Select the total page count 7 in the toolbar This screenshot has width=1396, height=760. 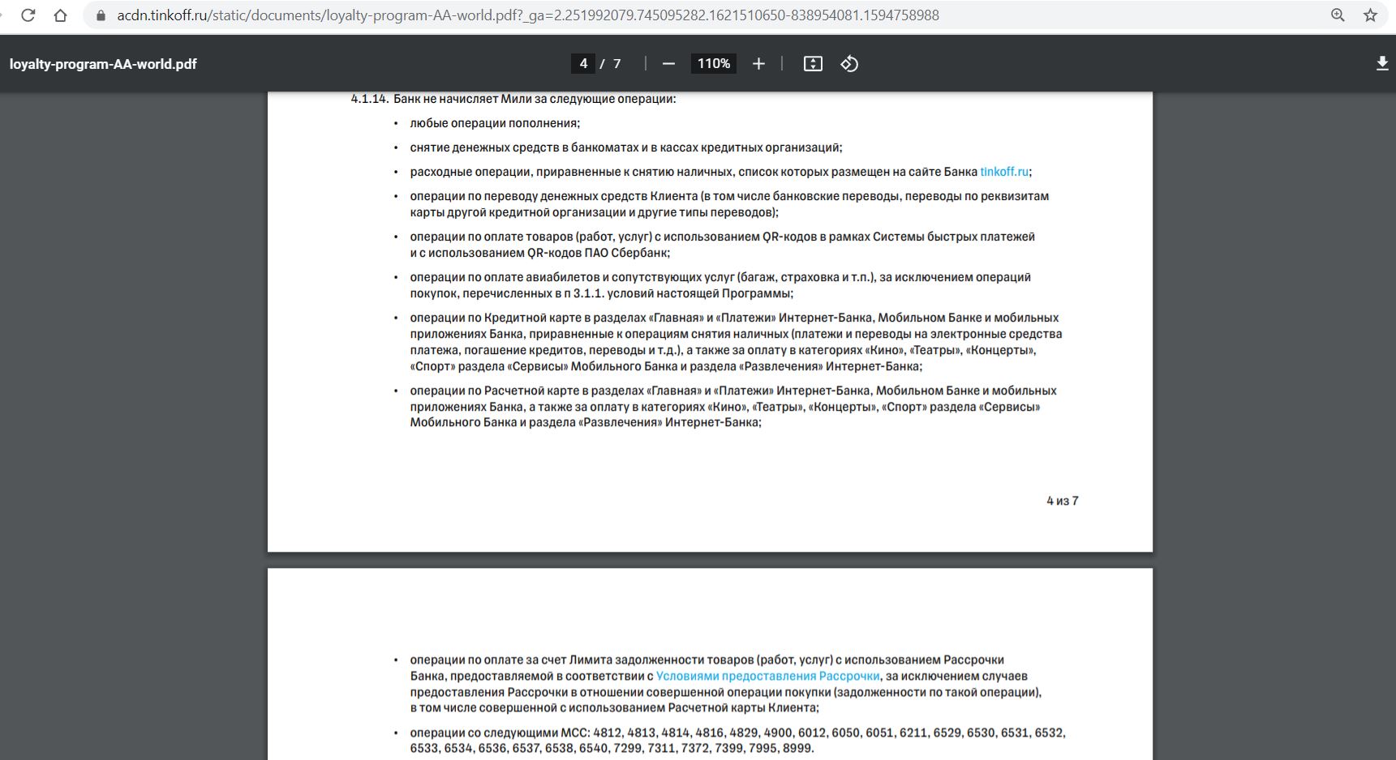click(x=617, y=64)
